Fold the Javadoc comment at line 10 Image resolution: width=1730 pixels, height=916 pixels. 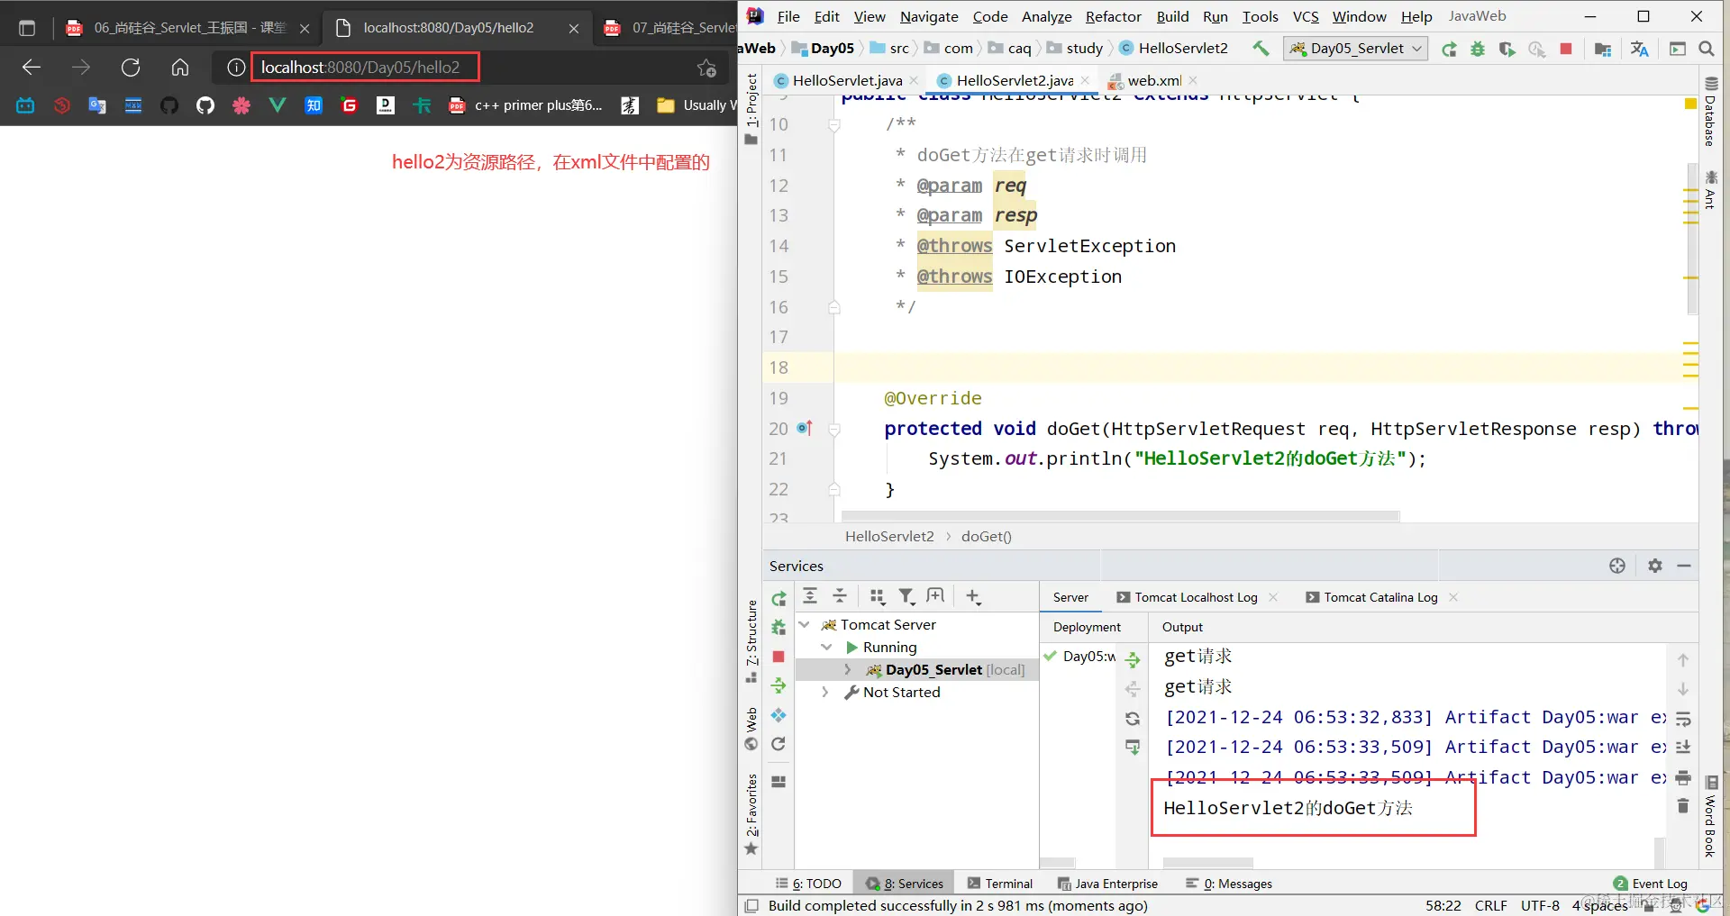click(x=834, y=124)
